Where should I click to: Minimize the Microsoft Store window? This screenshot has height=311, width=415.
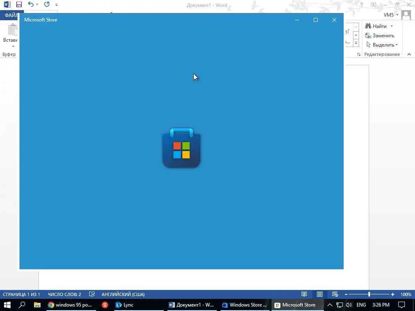[x=297, y=20]
